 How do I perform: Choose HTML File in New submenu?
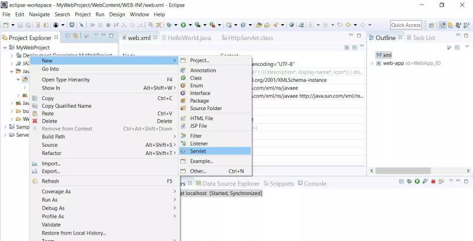click(215, 118)
